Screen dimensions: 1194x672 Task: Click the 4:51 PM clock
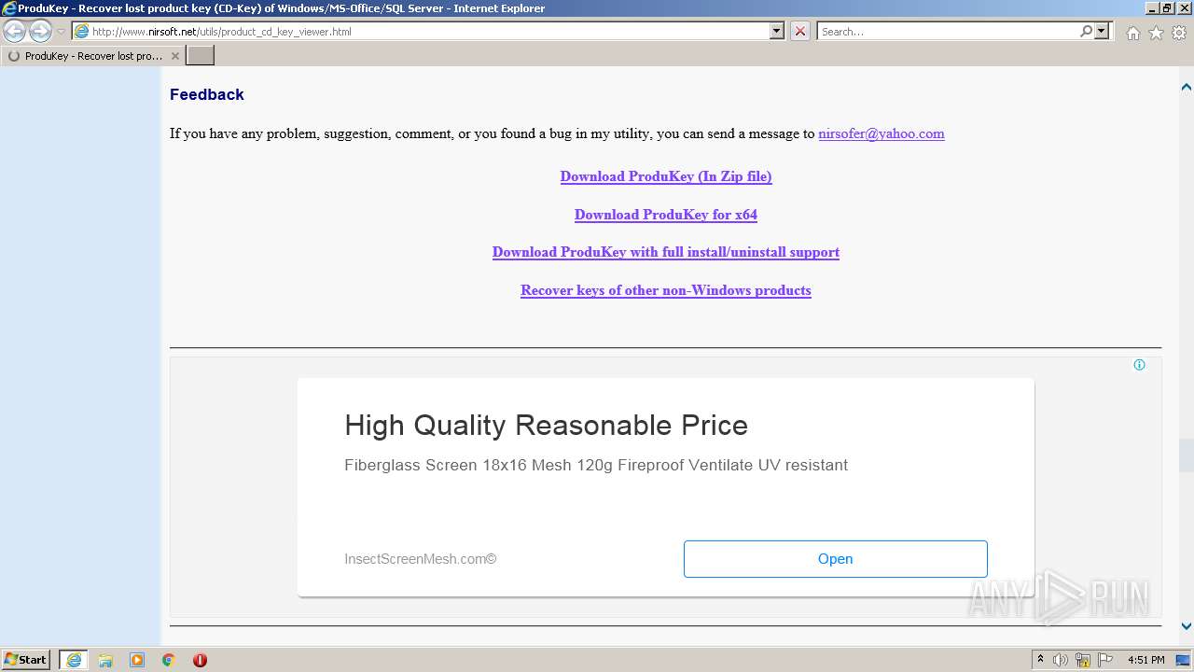pyautogui.click(x=1145, y=660)
